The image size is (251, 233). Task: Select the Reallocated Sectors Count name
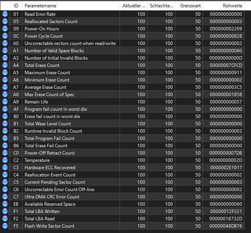(51, 21)
